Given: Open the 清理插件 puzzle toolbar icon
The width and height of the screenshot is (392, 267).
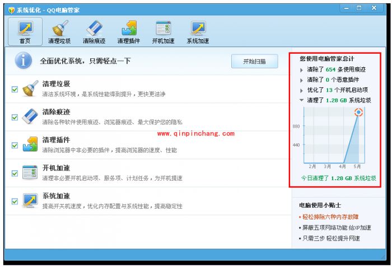Looking at the screenshot, I should [x=128, y=31].
